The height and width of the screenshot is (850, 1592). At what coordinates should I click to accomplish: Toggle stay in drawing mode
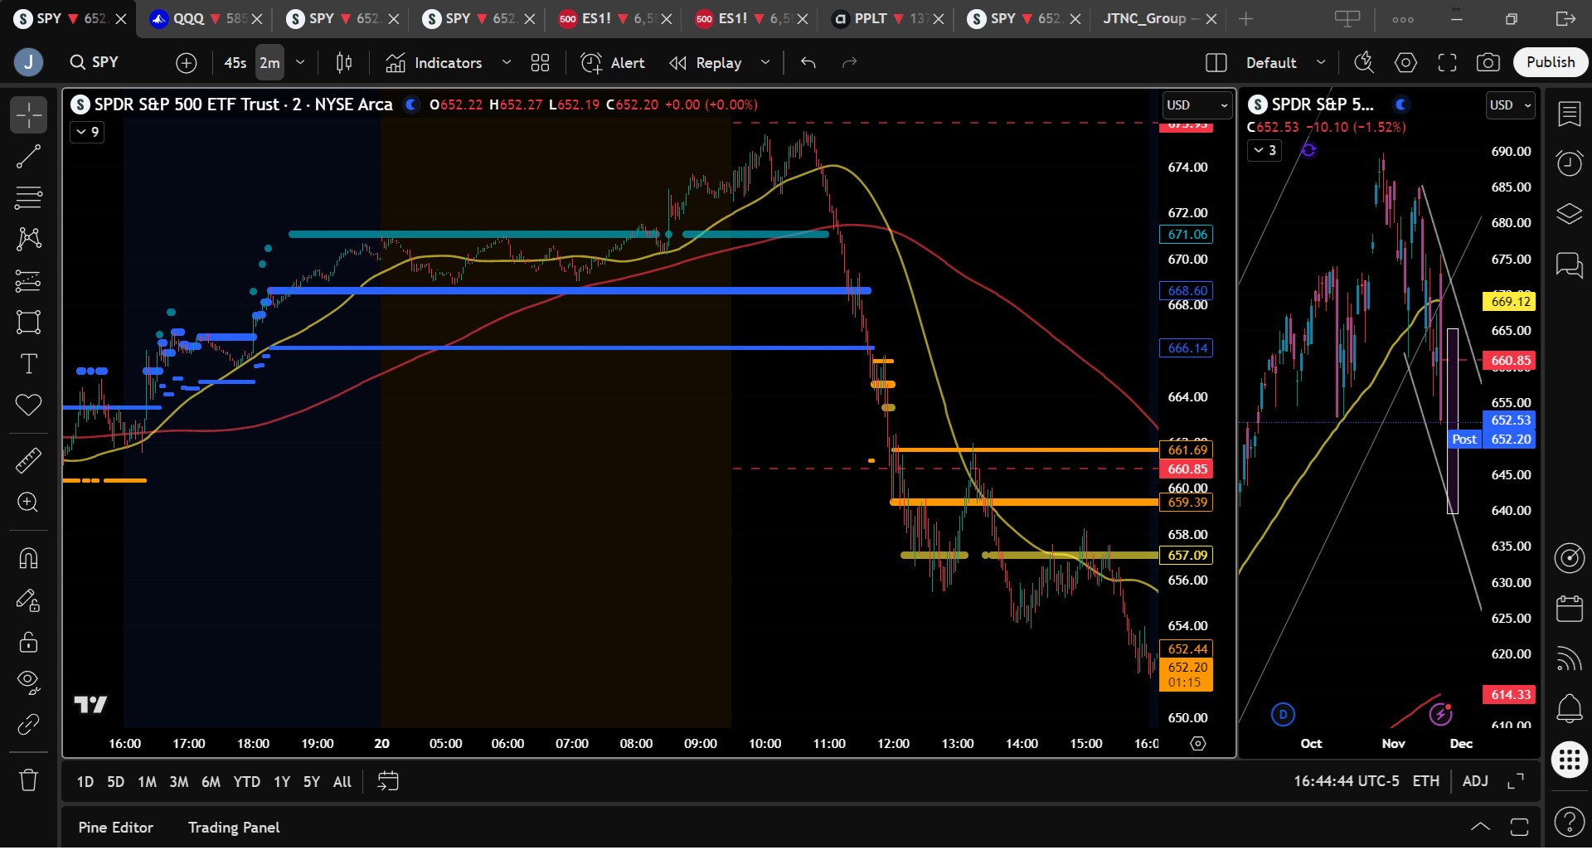(x=28, y=600)
